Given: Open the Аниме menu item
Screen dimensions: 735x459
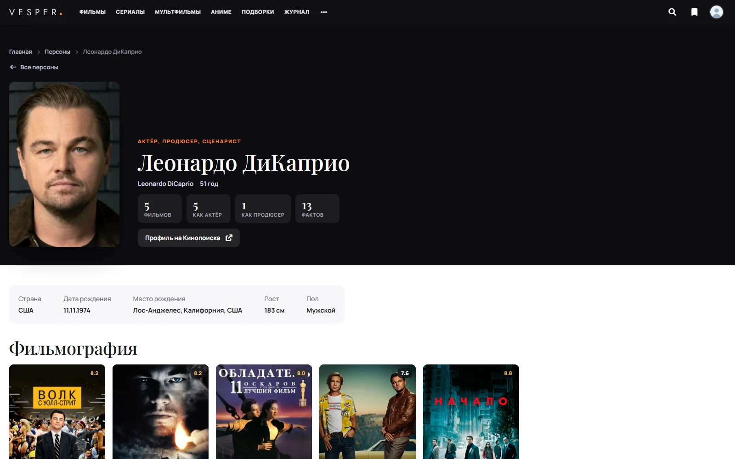Looking at the screenshot, I should [x=221, y=12].
